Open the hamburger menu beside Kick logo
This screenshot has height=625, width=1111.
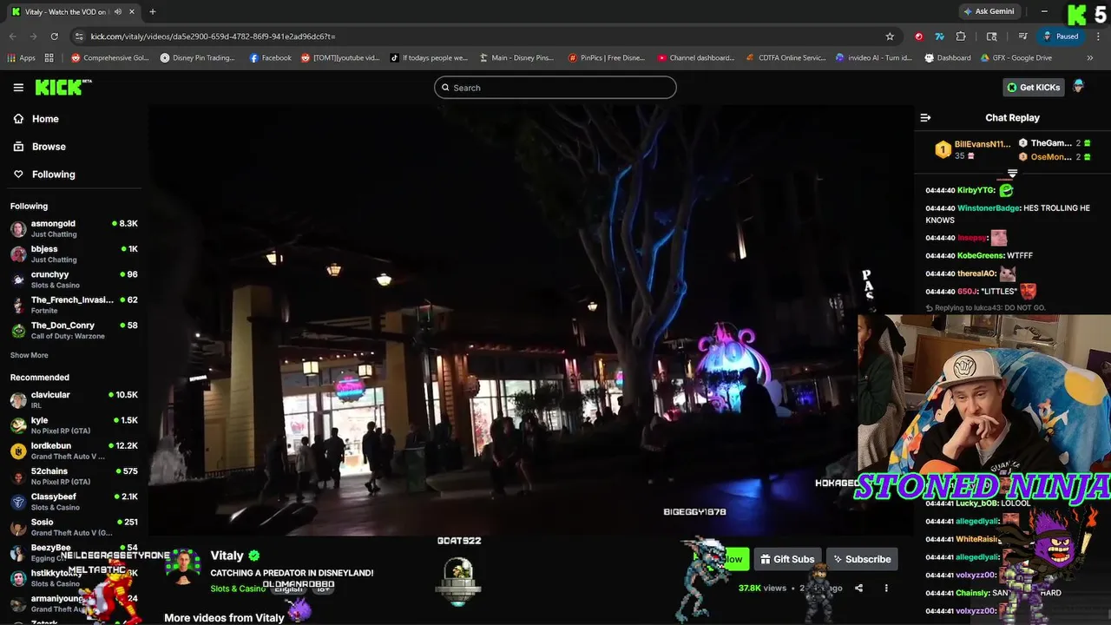pyautogui.click(x=18, y=87)
